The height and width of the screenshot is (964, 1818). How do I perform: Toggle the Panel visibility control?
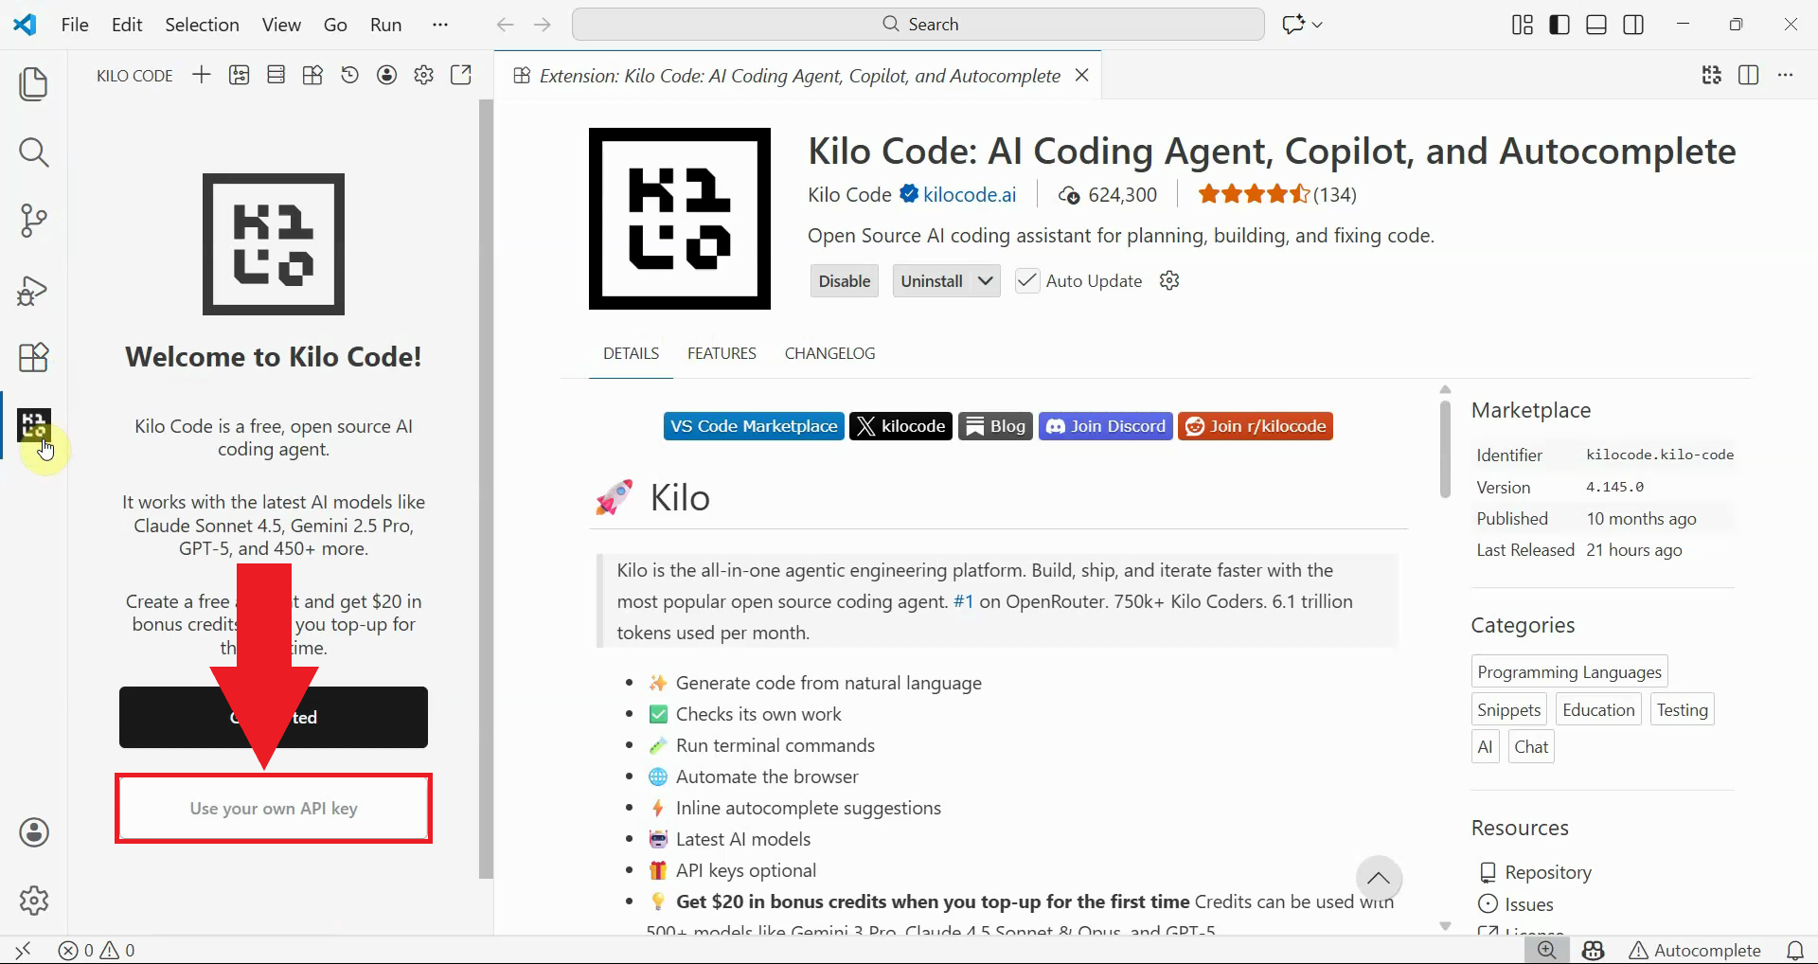pyautogui.click(x=1595, y=24)
